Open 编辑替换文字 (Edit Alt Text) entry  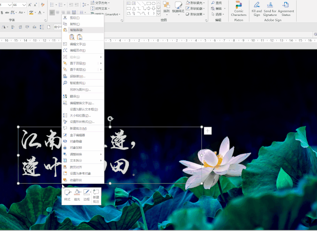(x=83, y=103)
